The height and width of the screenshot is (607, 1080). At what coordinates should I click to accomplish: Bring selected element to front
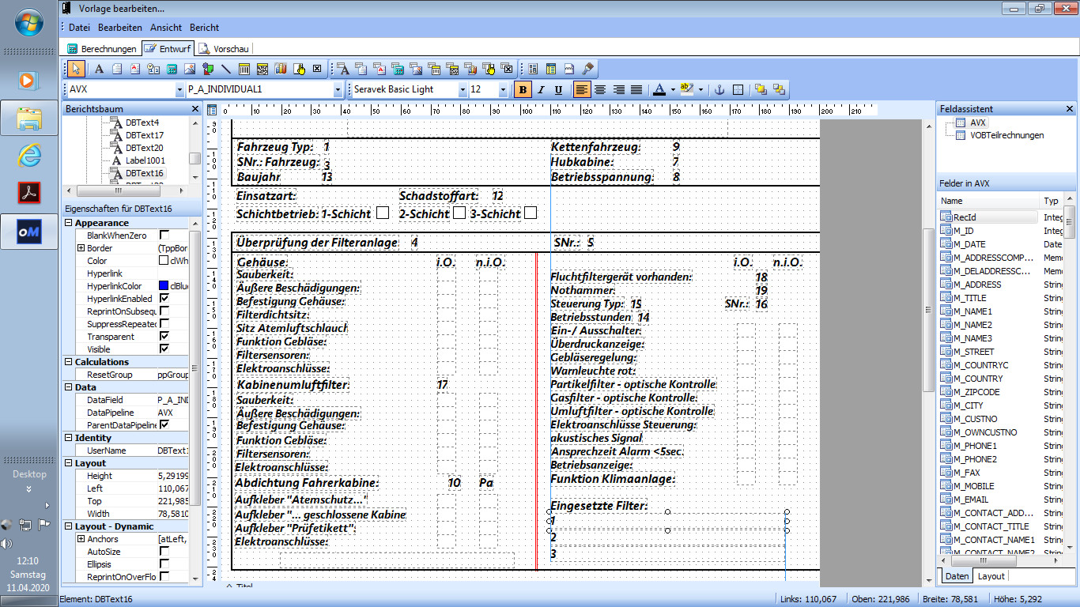[761, 89]
